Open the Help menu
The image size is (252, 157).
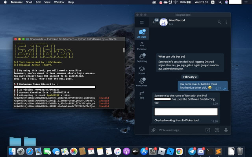(71, 2)
